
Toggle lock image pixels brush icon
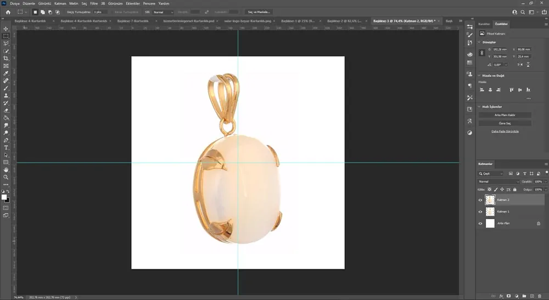point(496,189)
